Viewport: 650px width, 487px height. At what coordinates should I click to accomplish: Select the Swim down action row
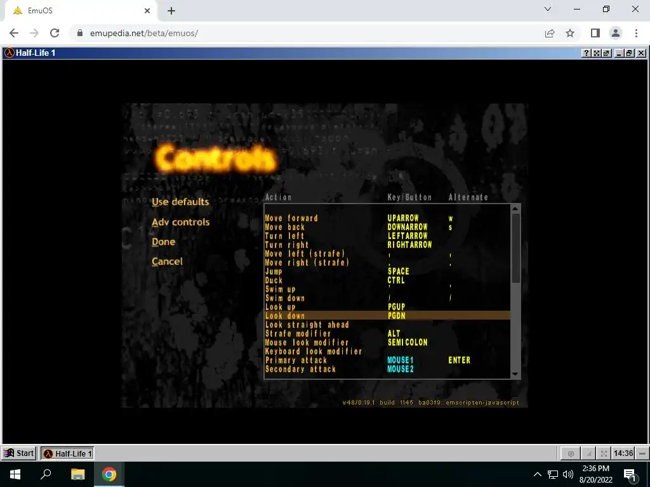(387, 298)
